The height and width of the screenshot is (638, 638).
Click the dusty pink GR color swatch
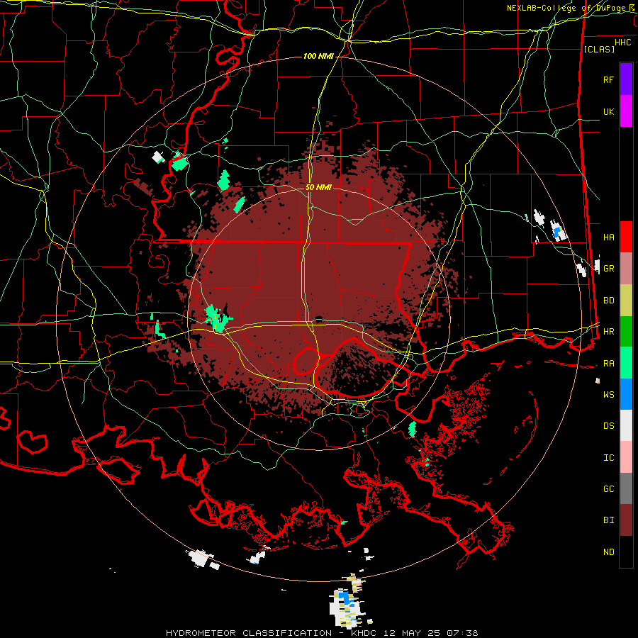626,269
